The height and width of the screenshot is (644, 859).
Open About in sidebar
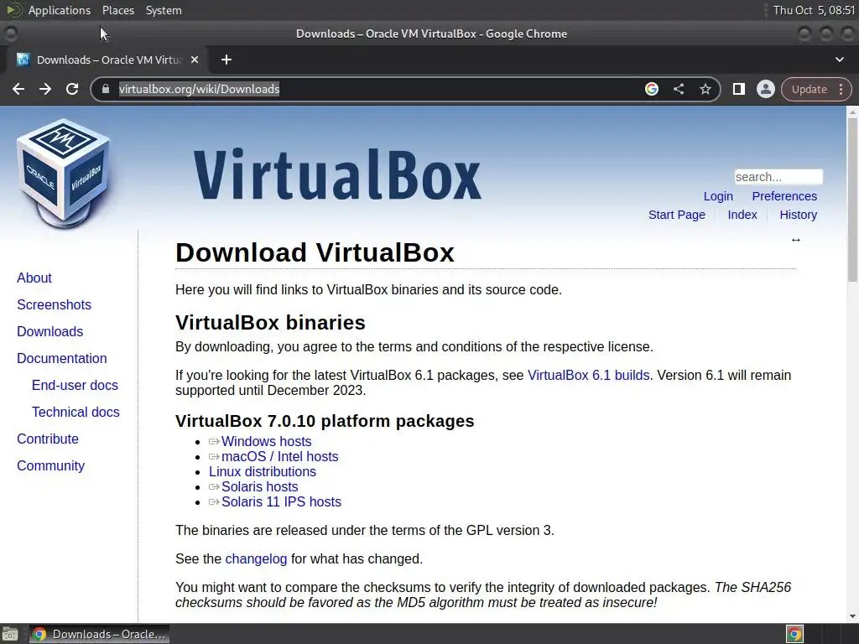pos(34,278)
